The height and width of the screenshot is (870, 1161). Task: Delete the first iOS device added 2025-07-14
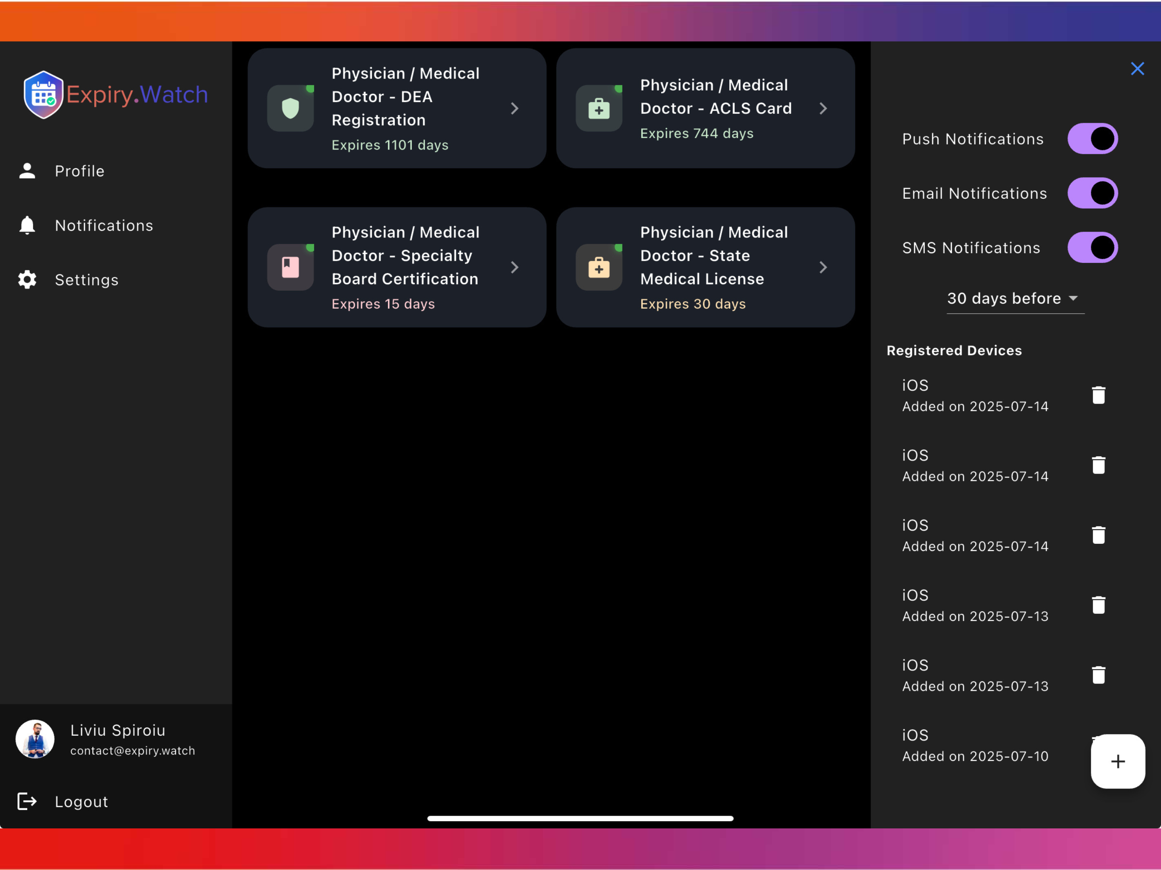pyautogui.click(x=1099, y=395)
